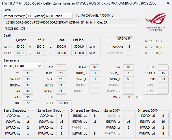Click the tWRWR_dg value field

pyautogui.click(x=95, y=133)
